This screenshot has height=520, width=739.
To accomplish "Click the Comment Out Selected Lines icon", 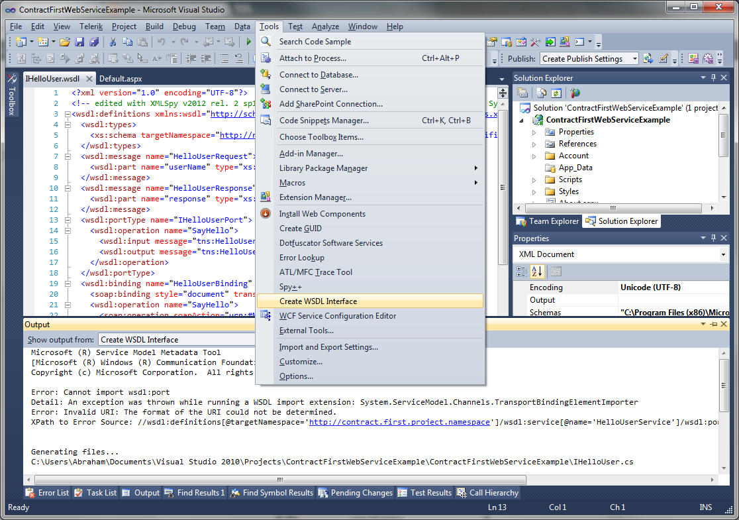I will click(222, 58).
